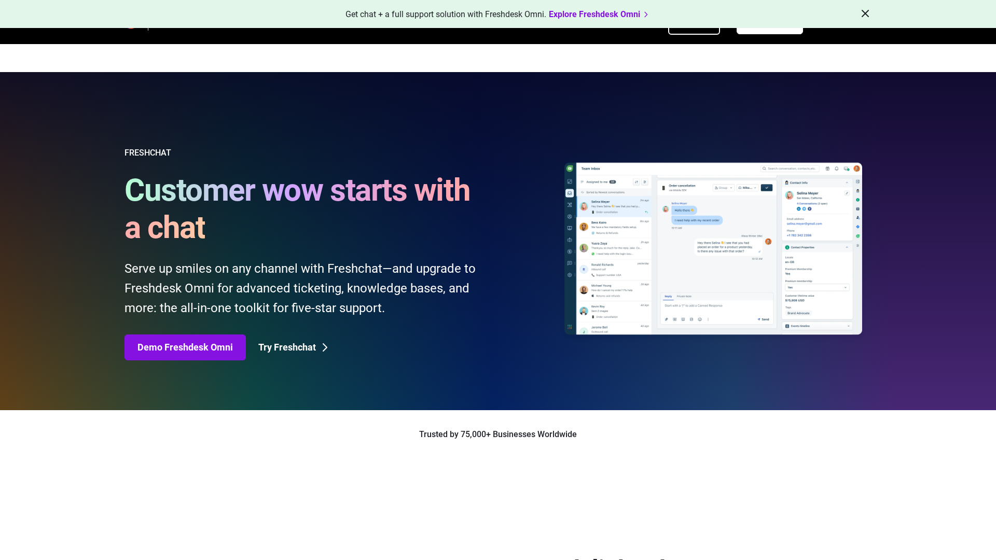Click the notification bell icon in the inbox preview
This screenshot has height=560, width=996.
coord(836,169)
